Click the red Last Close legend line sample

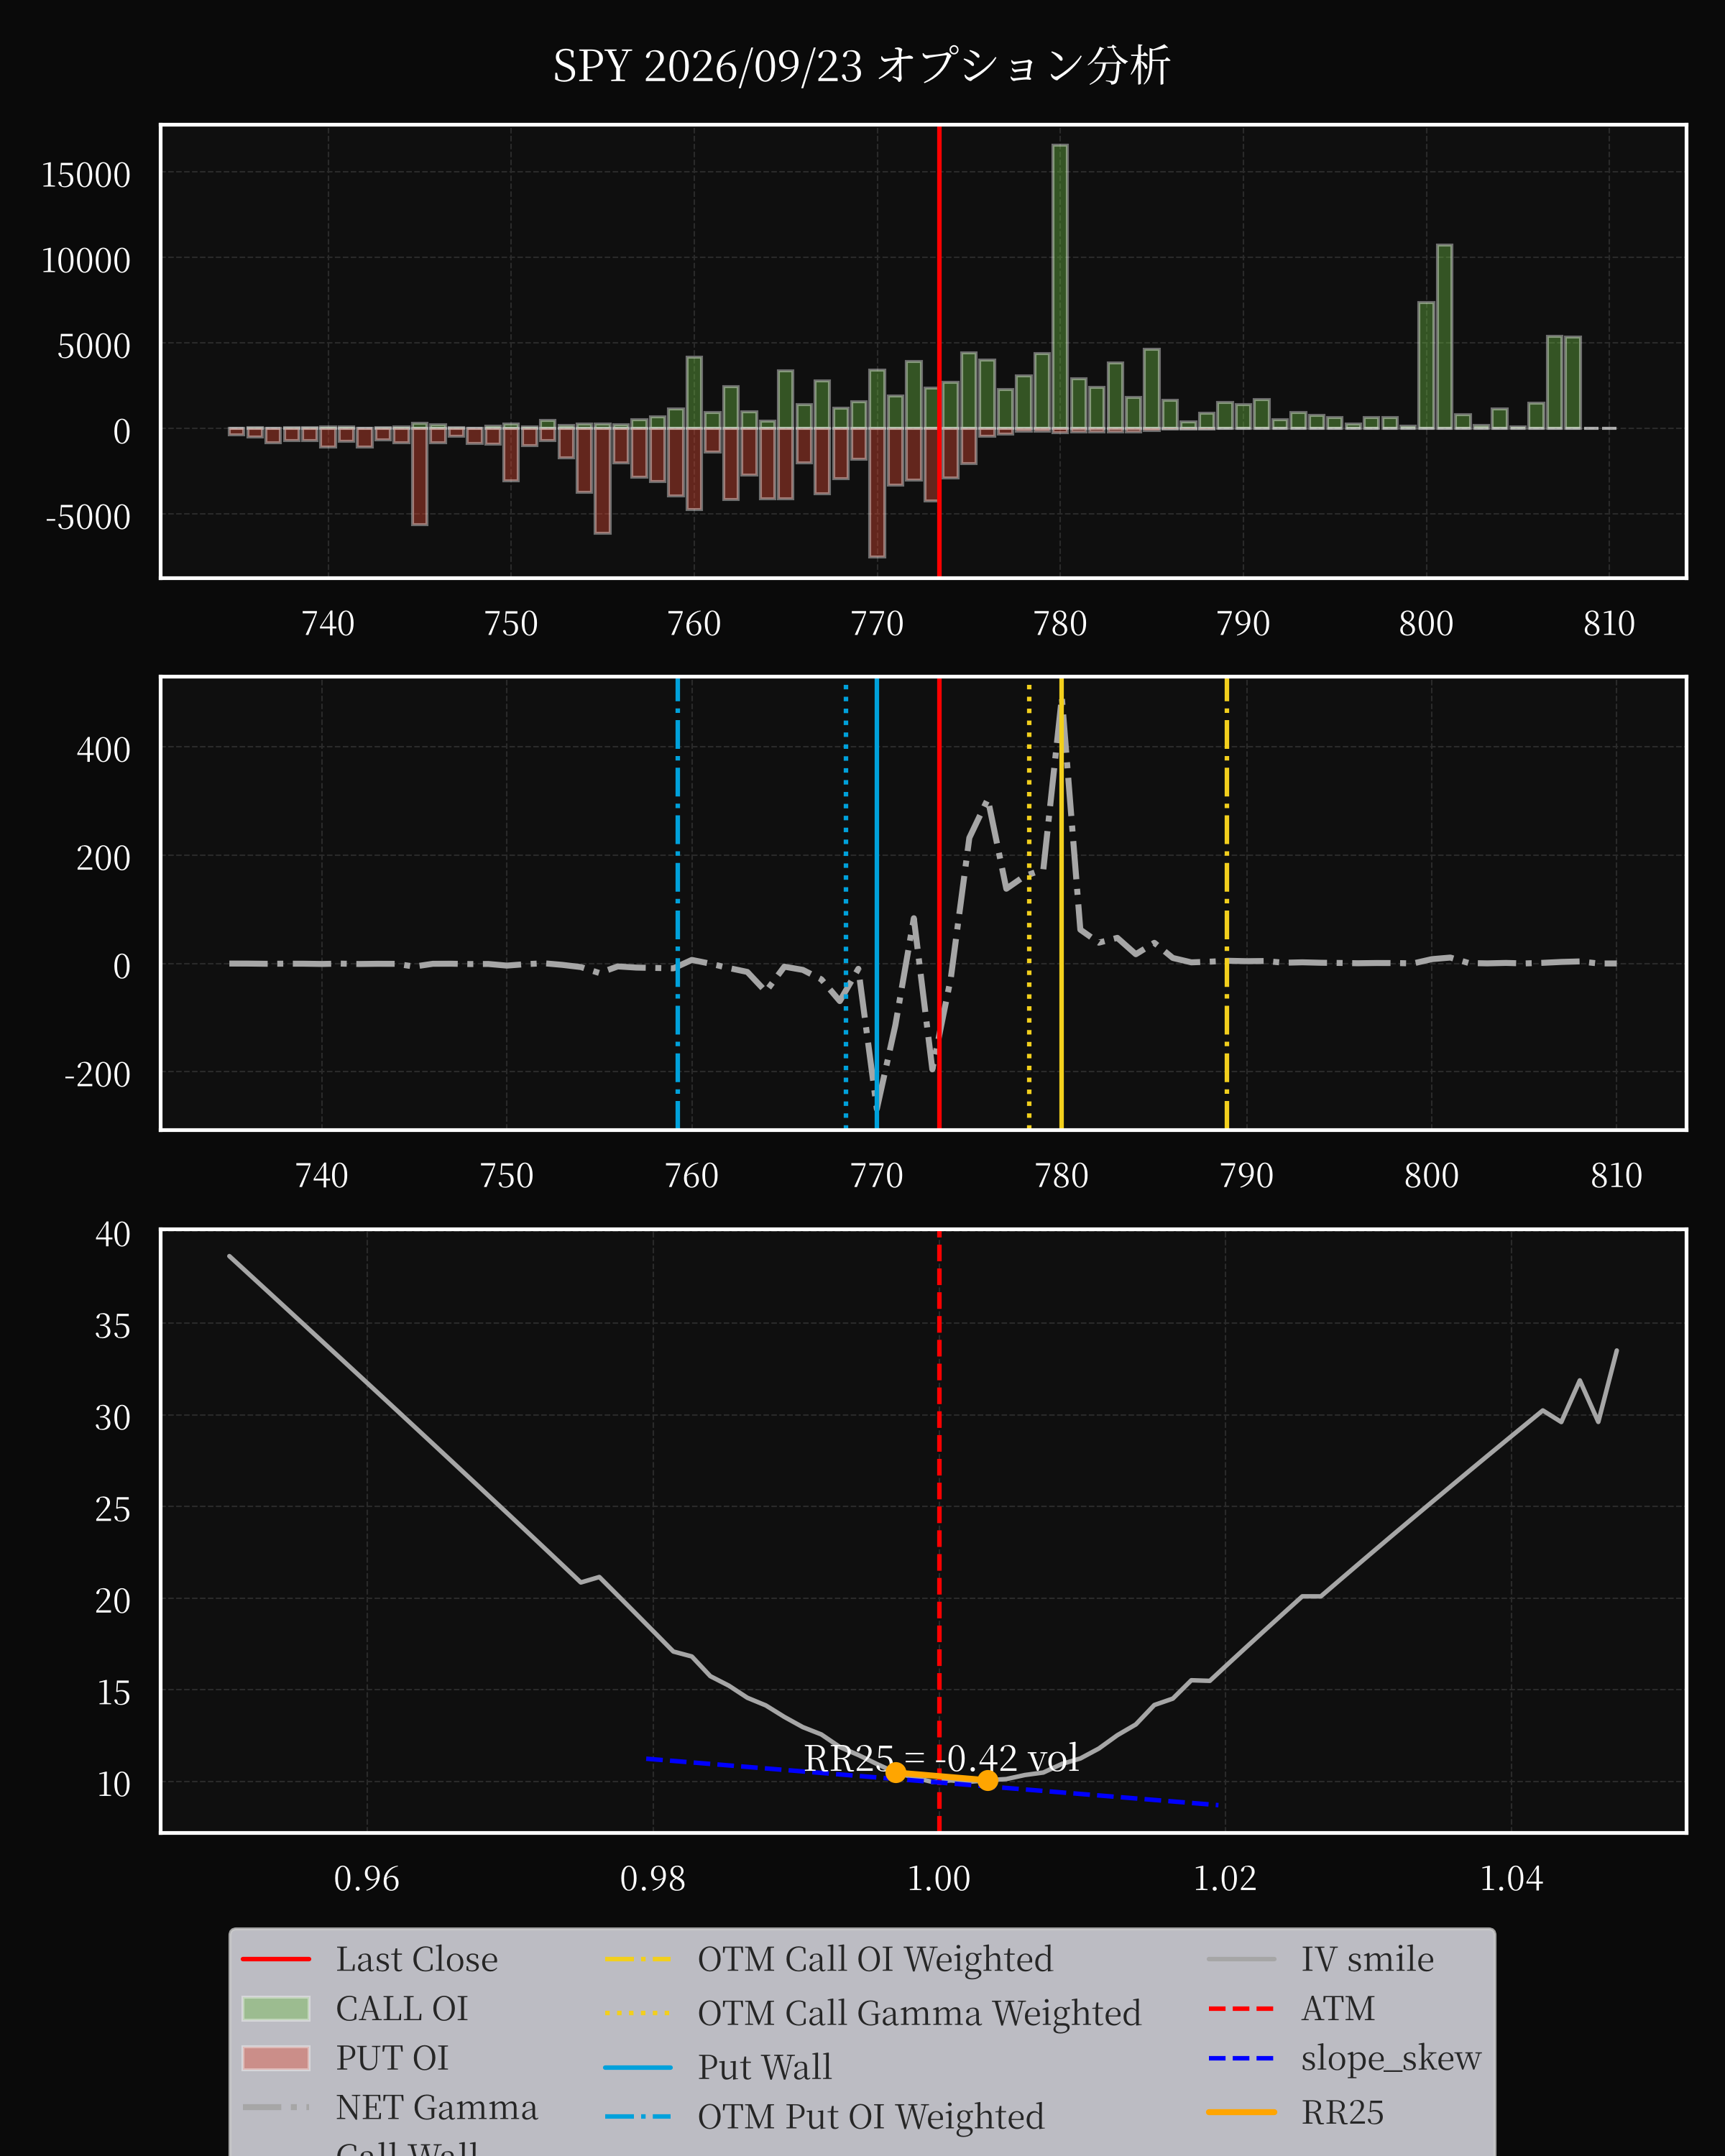(276, 1959)
